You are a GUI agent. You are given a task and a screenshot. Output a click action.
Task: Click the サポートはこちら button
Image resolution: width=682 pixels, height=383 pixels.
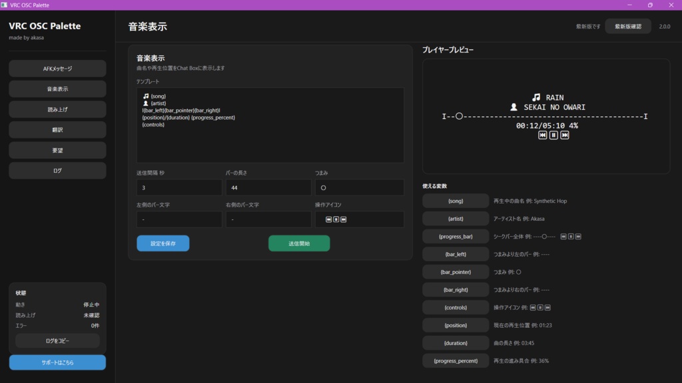coord(57,362)
